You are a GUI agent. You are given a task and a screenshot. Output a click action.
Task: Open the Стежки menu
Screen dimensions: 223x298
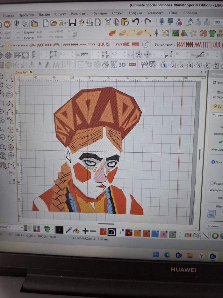pyautogui.click(x=118, y=13)
